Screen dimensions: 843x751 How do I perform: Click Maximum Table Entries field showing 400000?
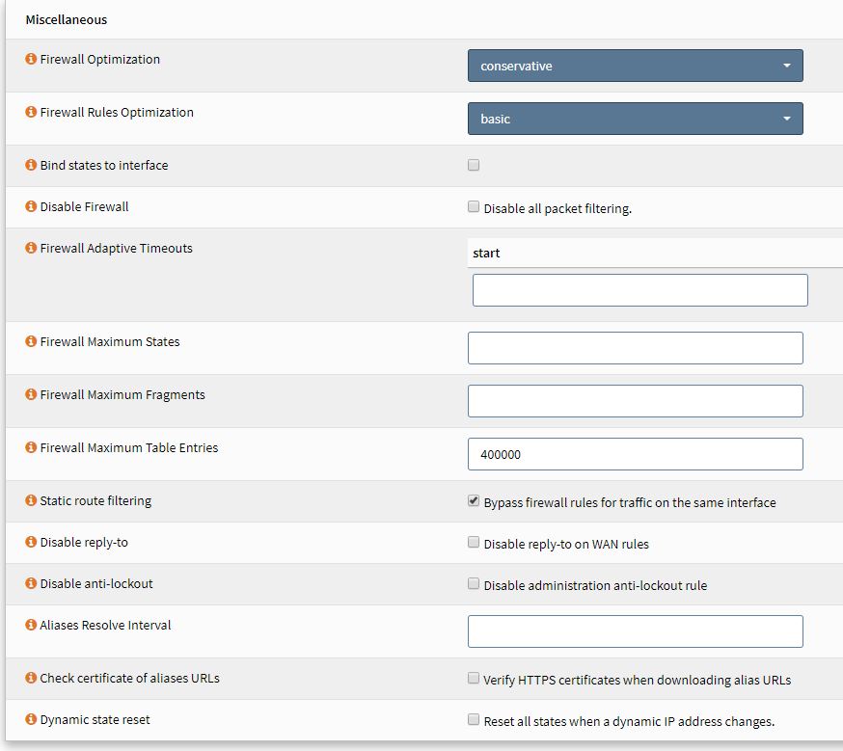(635, 454)
